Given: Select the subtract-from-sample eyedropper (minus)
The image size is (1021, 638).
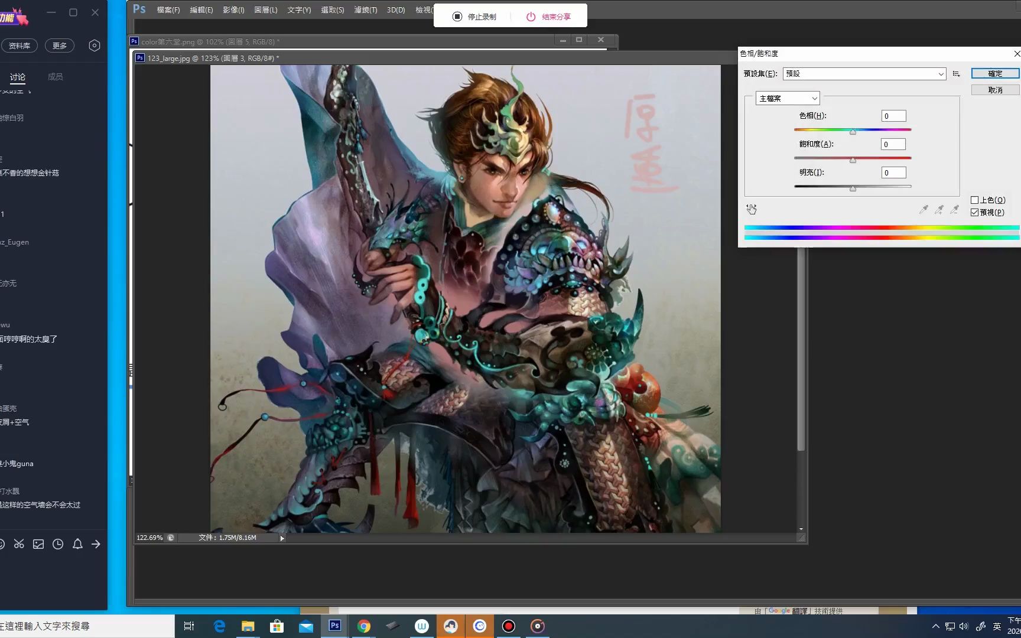Looking at the screenshot, I should click(954, 209).
